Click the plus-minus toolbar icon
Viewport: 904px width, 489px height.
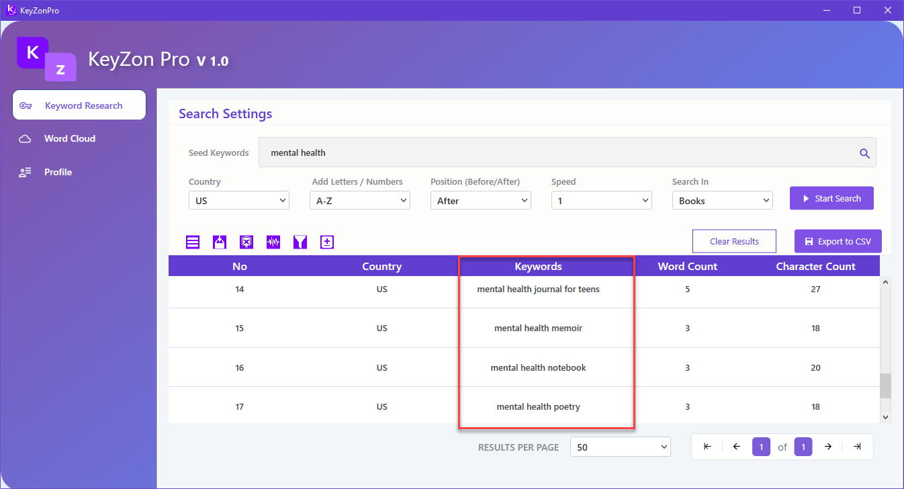(x=327, y=242)
